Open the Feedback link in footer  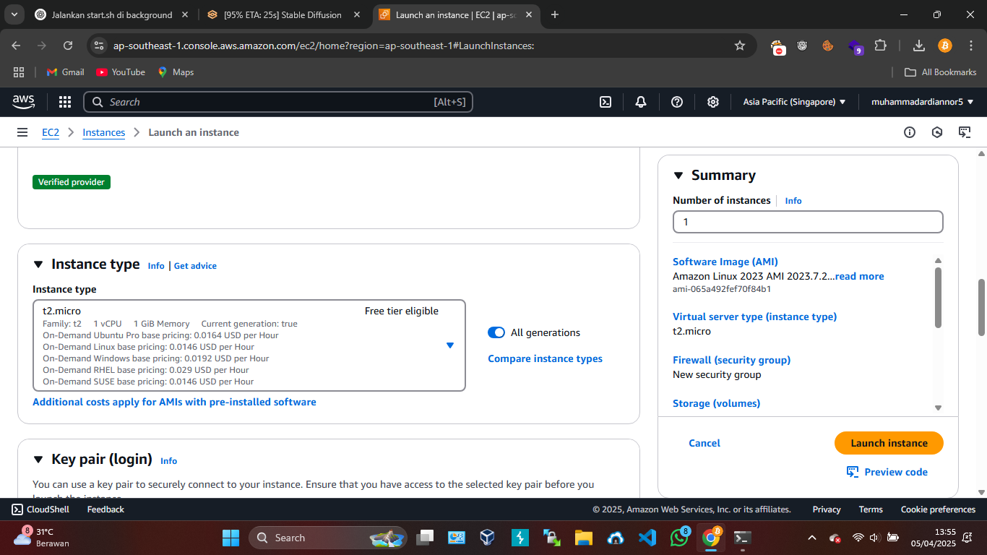click(x=105, y=509)
